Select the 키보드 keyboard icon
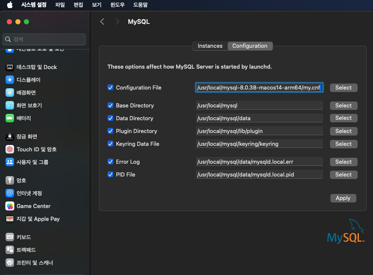The height and width of the screenshot is (275, 373). [x=10, y=237]
